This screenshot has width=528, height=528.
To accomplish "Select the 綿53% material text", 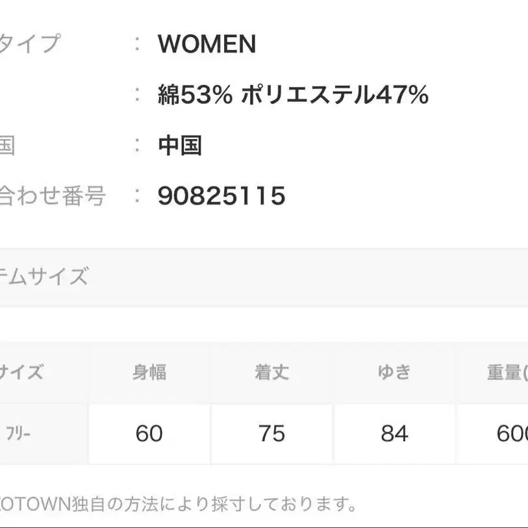I will (x=195, y=95).
